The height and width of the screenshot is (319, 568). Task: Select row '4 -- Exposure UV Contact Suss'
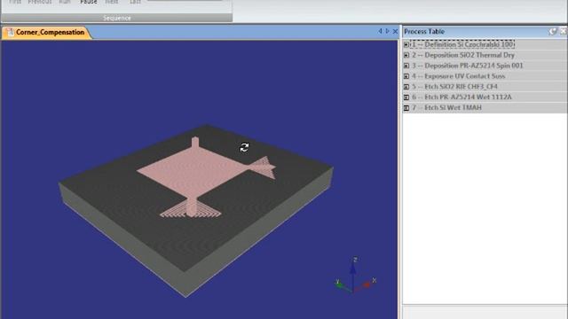point(485,76)
